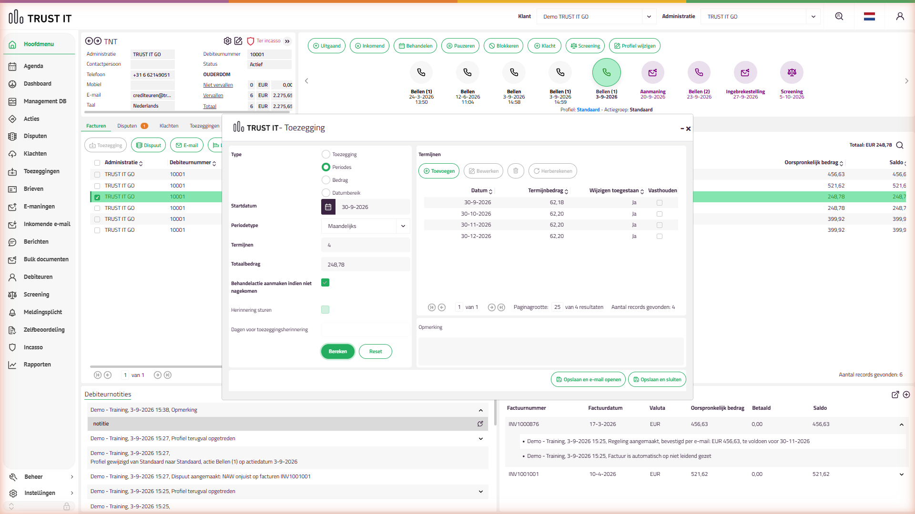Click the Bereken button
915x514 pixels.
(338, 352)
